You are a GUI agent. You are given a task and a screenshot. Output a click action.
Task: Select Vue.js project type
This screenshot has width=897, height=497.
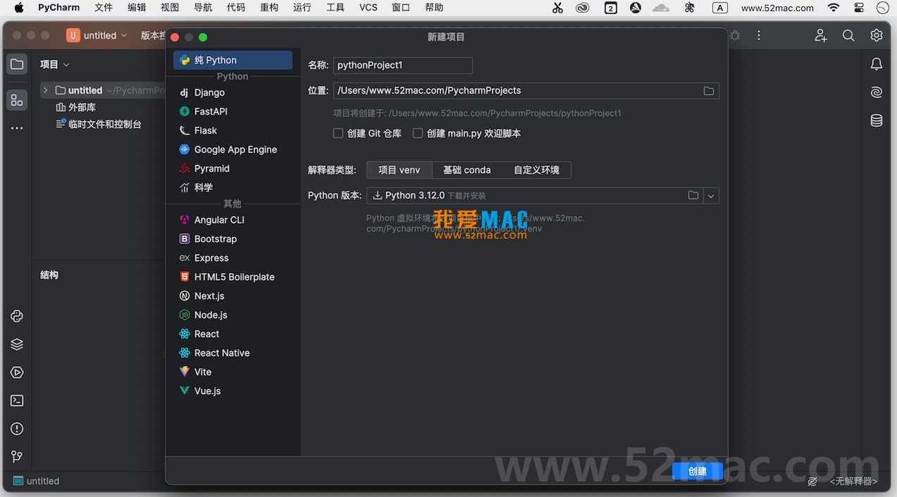click(233, 391)
